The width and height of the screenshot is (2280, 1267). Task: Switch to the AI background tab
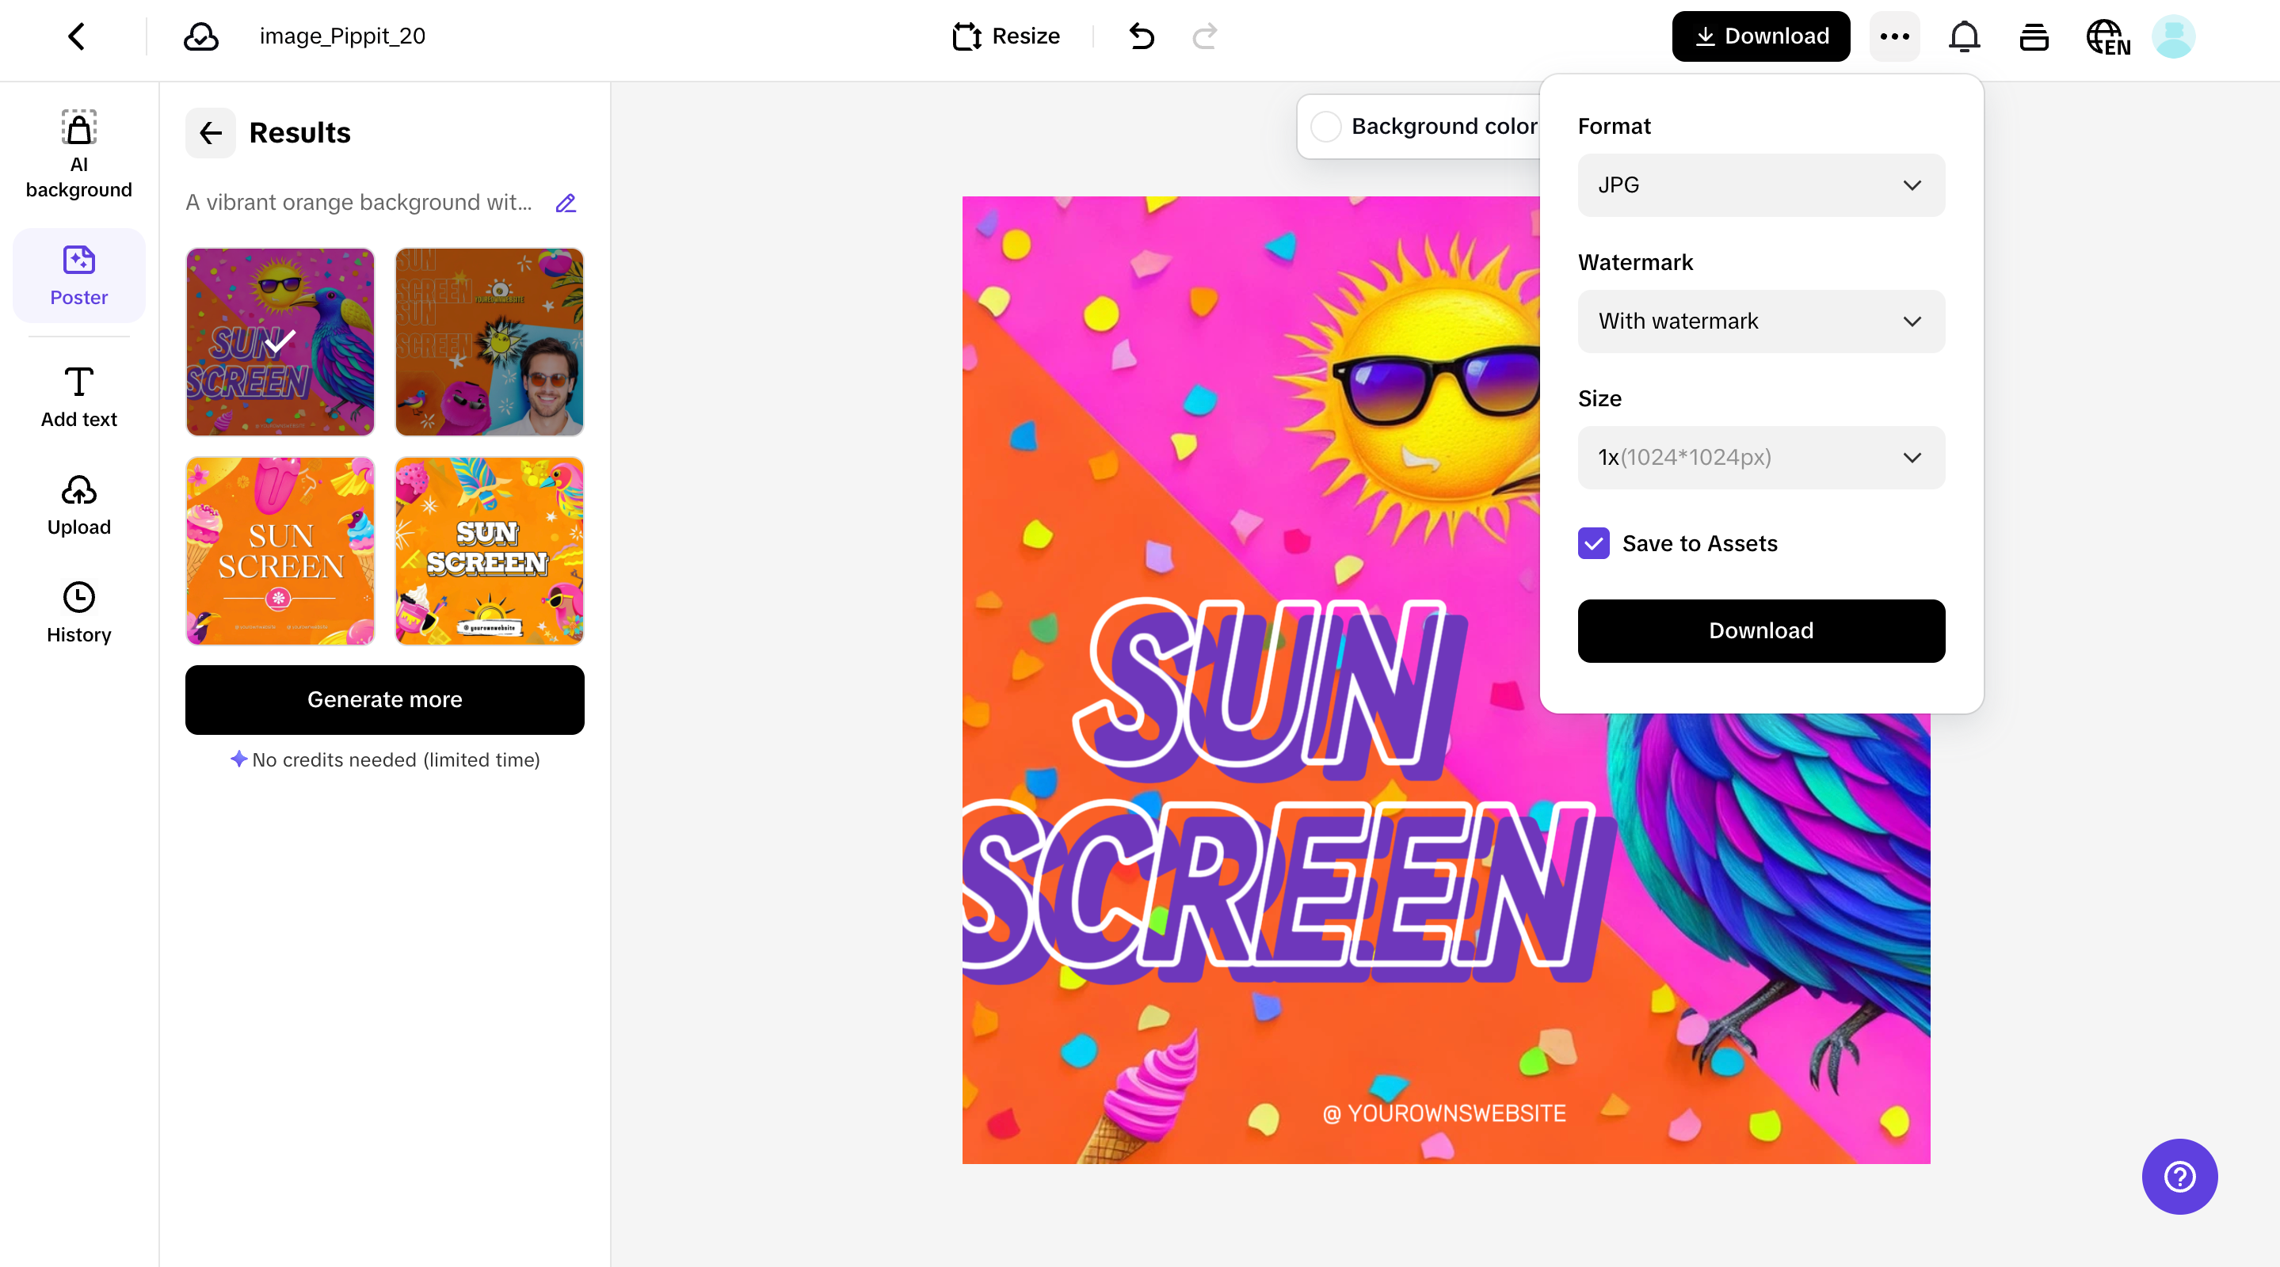click(x=78, y=153)
